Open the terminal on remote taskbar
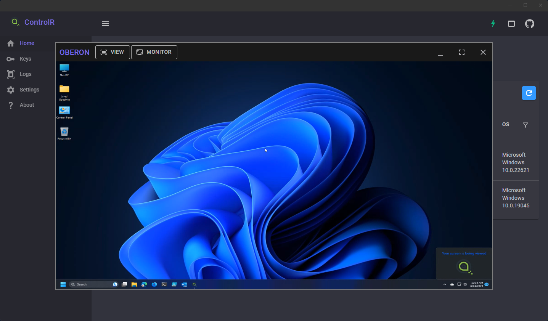548x321 pixels. 164,284
